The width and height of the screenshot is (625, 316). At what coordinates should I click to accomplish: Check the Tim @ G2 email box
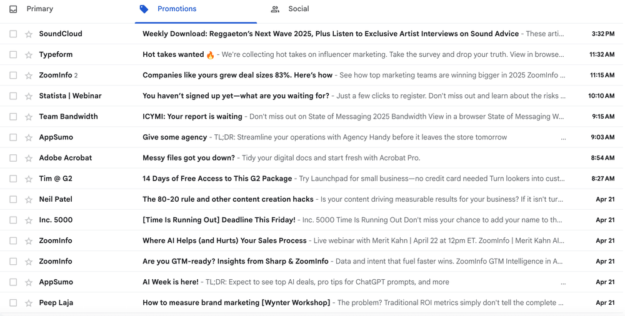[x=13, y=179]
